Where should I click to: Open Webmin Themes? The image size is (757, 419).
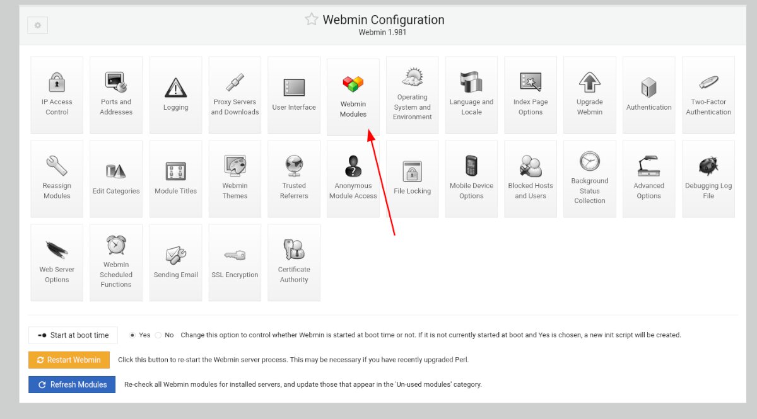pos(235,178)
